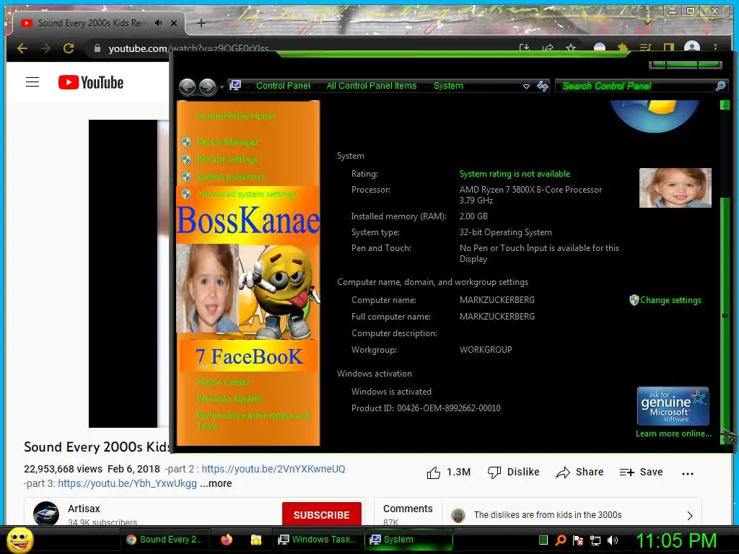Open Remote settings from sidebar
Image resolution: width=739 pixels, height=554 pixels.
point(227,159)
